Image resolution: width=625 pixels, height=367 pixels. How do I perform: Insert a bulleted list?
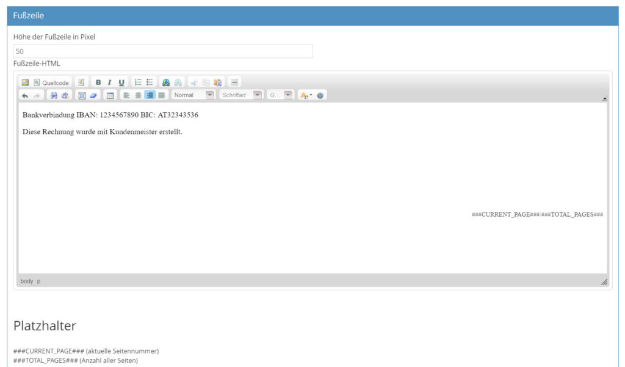(x=150, y=82)
